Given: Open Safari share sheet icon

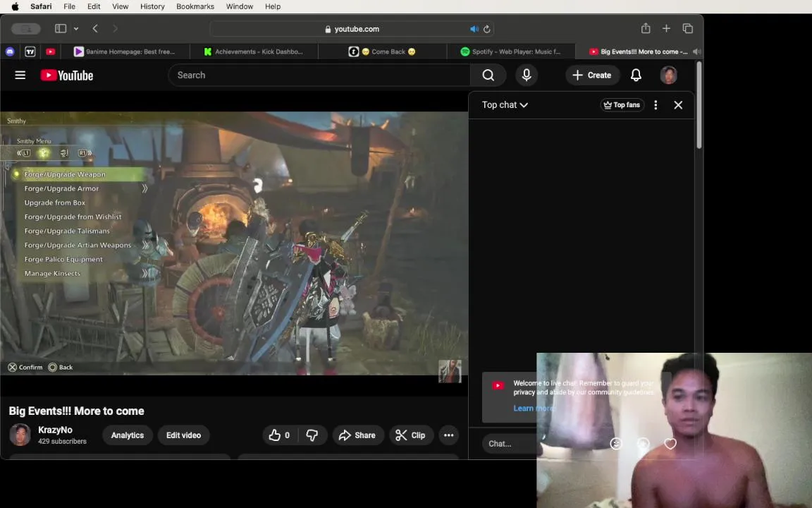Looking at the screenshot, I should click(645, 28).
